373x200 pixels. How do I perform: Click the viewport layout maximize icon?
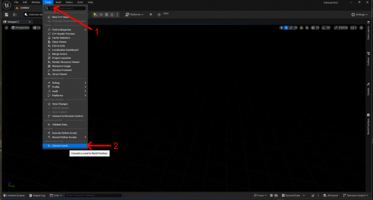click(x=361, y=28)
